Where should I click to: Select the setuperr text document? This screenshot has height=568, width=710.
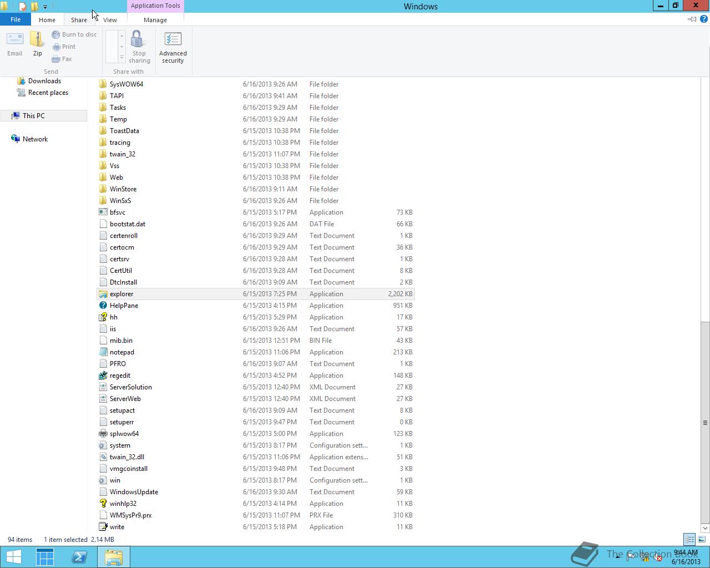click(x=256, y=422)
